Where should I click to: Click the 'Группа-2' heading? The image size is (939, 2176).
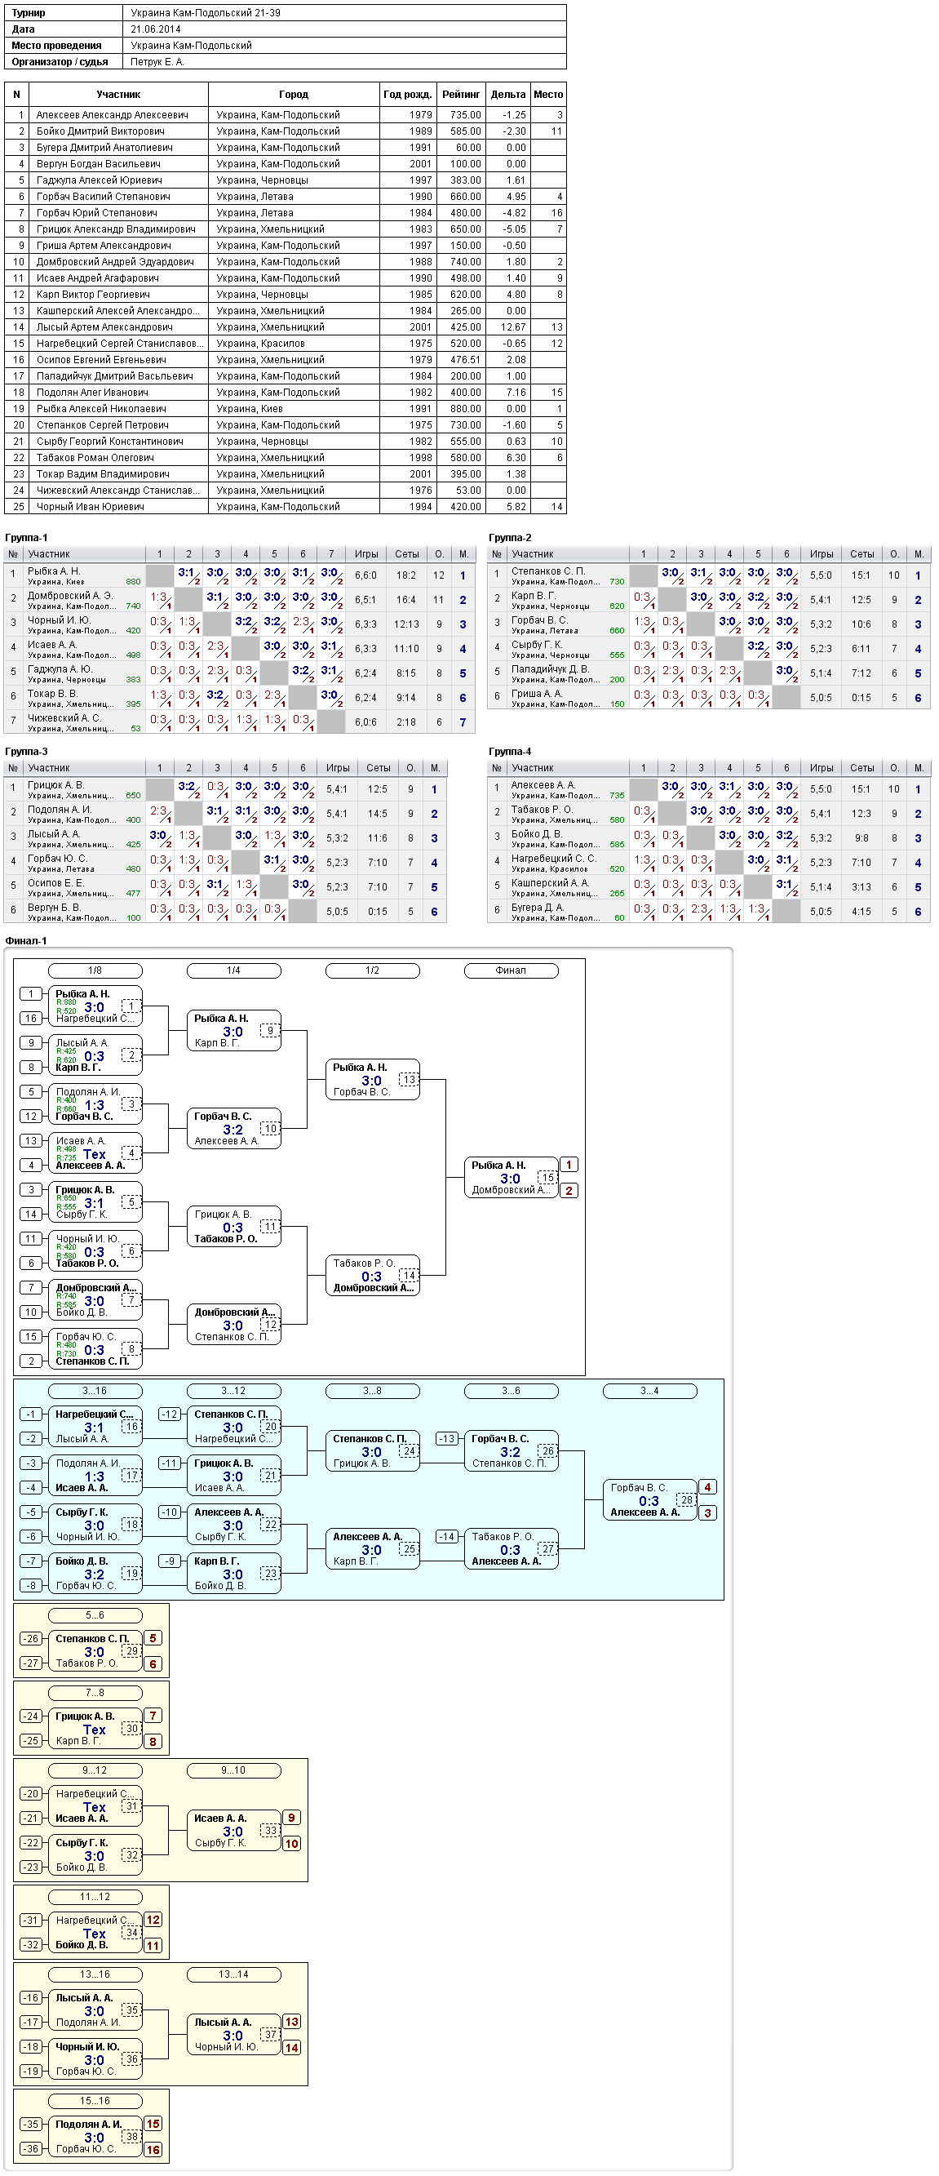click(510, 538)
